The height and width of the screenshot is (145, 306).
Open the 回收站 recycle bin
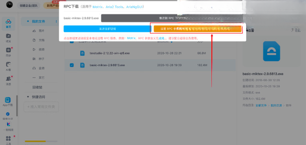(37, 87)
